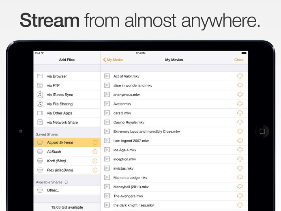Download cars 2.mkv via cloud icon
This screenshot has height=211, width=281.
[x=240, y=113]
